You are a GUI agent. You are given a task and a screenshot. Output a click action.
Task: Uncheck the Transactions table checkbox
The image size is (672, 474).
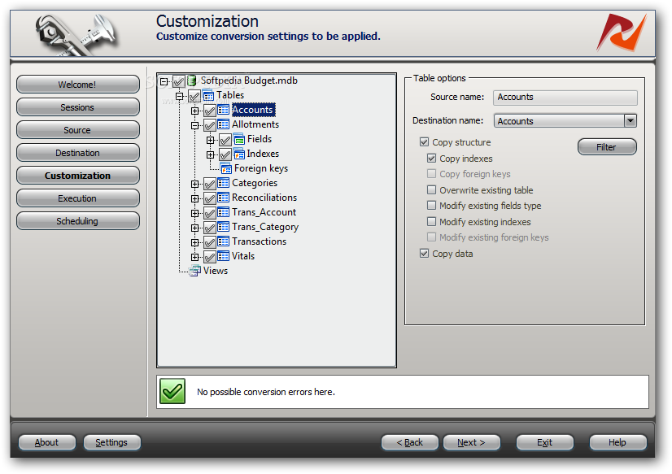point(210,242)
